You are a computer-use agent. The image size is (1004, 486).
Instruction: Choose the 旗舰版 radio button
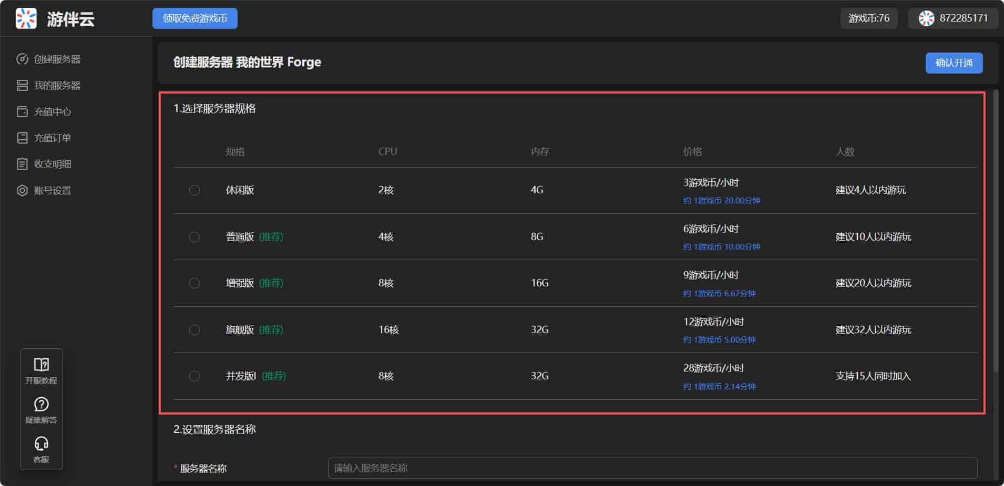(x=194, y=330)
